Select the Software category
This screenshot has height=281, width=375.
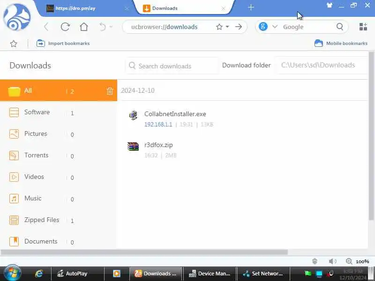click(x=59, y=112)
